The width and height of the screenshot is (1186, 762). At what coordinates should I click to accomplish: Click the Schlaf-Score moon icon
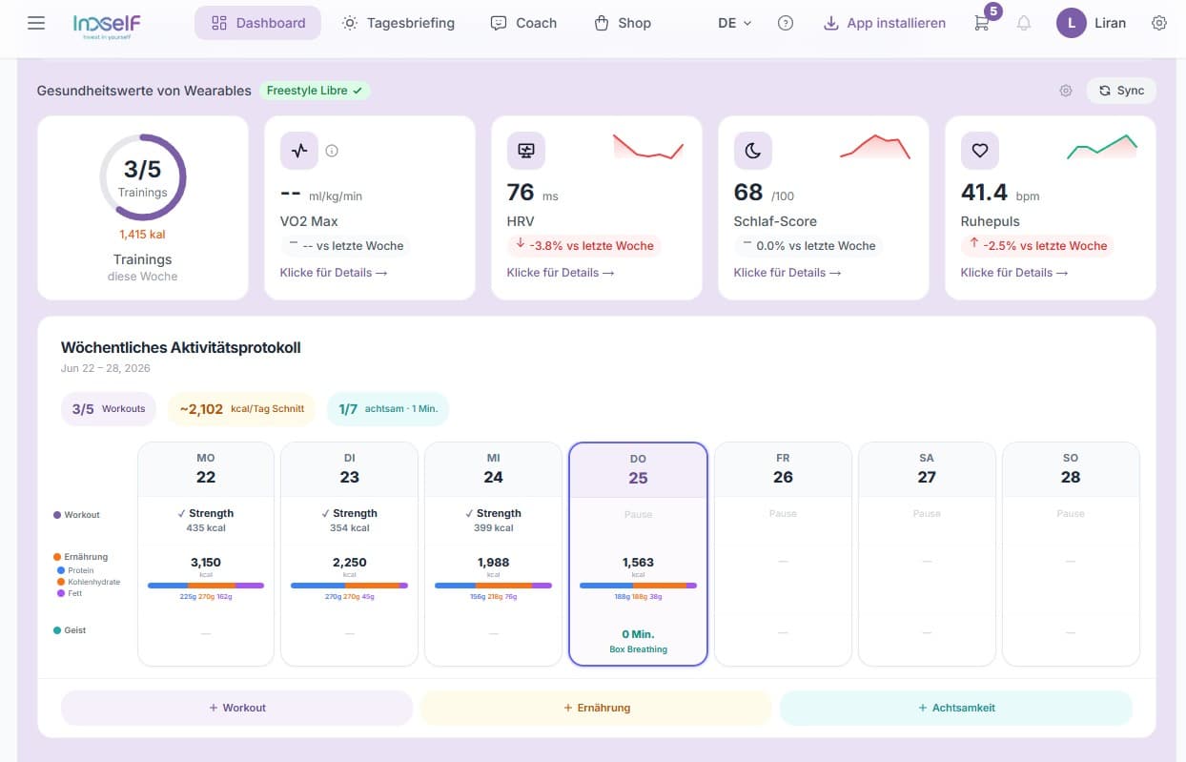click(x=753, y=151)
